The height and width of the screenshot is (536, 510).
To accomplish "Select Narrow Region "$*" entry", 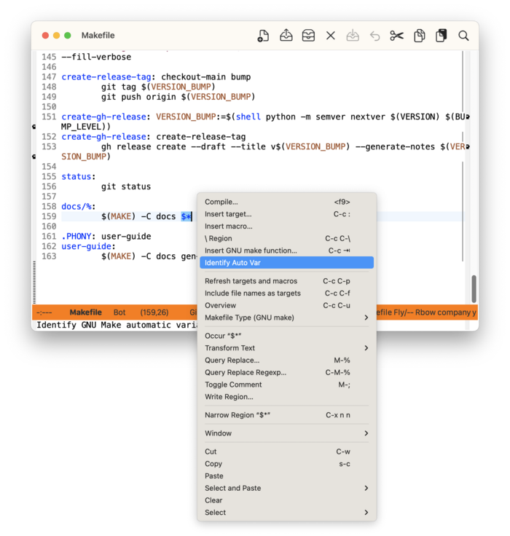I will pyautogui.click(x=286, y=415).
